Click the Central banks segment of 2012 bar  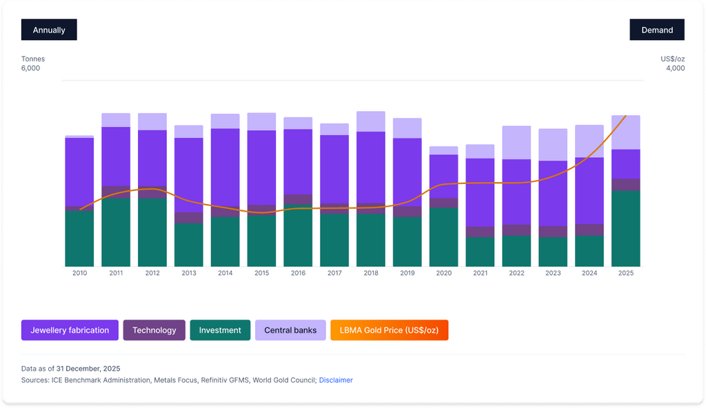pyautogui.click(x=152, y=121)
